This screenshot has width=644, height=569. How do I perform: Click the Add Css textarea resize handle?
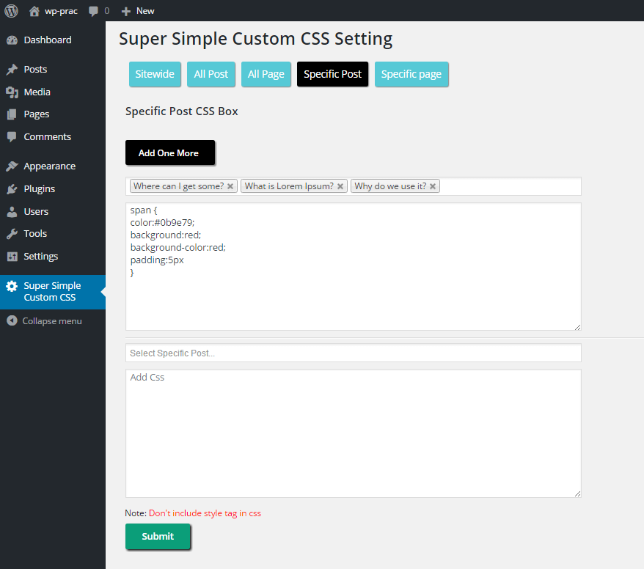coord(577,494)
